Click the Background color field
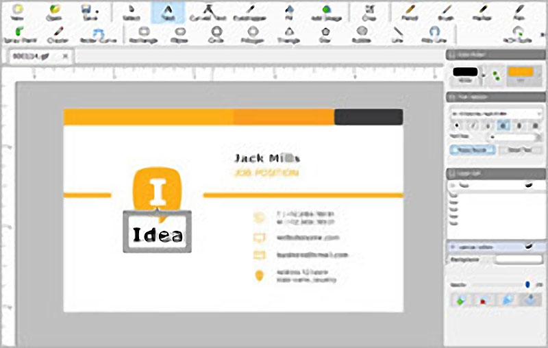Screen dimensions: 548x348 tap(519, 260)
